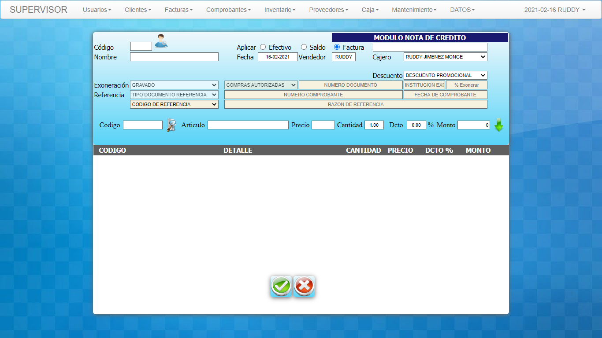Click the Razon de Referencia field

356,104
